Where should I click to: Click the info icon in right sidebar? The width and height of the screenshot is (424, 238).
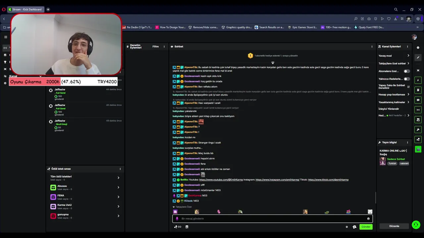coord(418,48)
